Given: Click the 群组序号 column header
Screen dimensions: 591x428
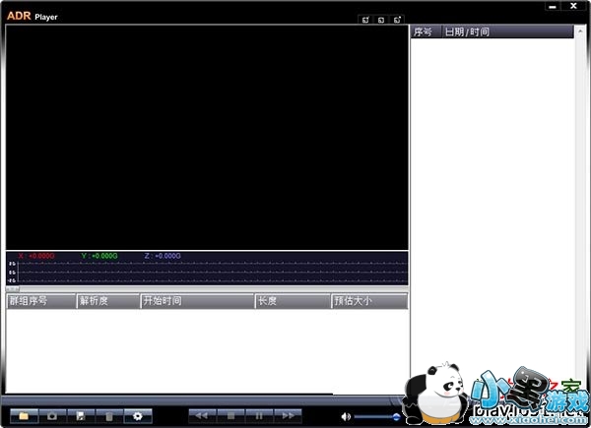Looking at the screenshot, I should pyautogui.click(x=41, y=301).
